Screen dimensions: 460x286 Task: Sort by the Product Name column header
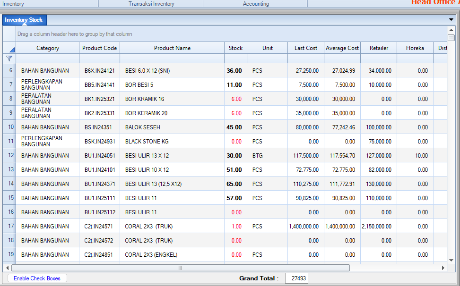(x=172, y=48)
